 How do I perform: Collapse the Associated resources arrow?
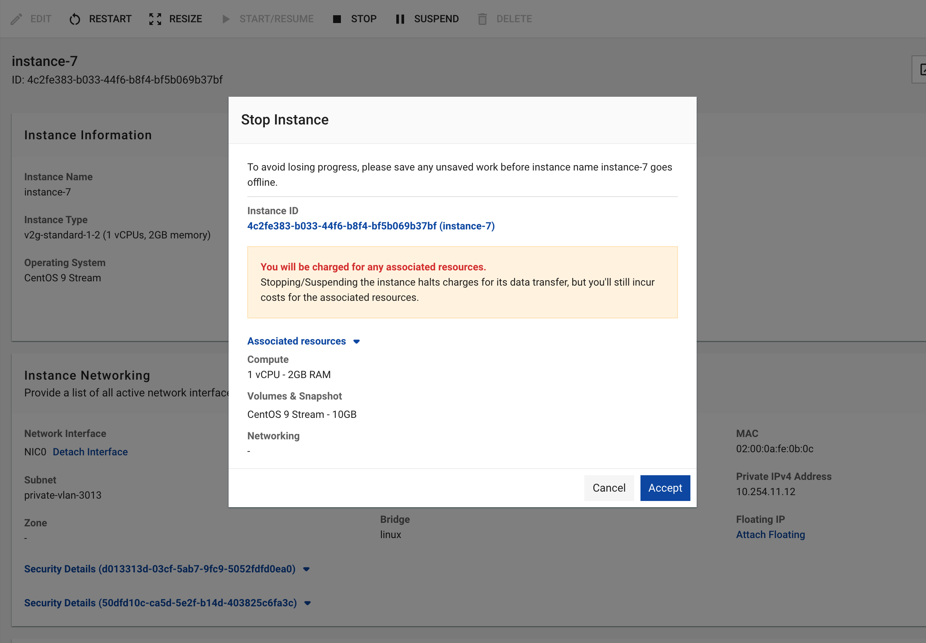click(x=357, y=341)
